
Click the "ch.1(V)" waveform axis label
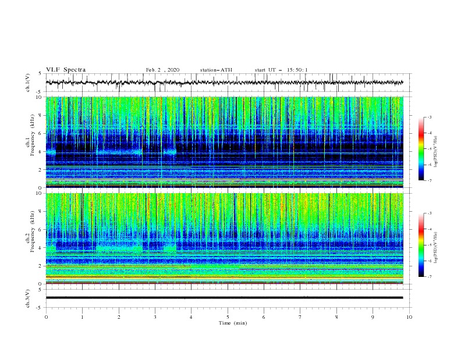click(x=28, y=83)
